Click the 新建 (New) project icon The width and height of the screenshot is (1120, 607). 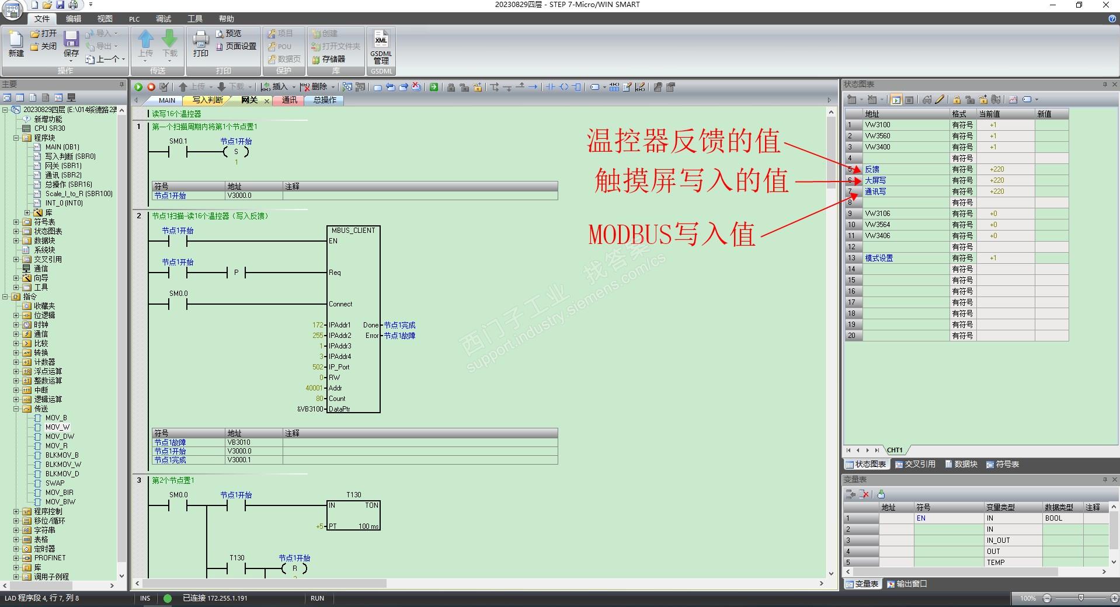(x=16, y=44)
